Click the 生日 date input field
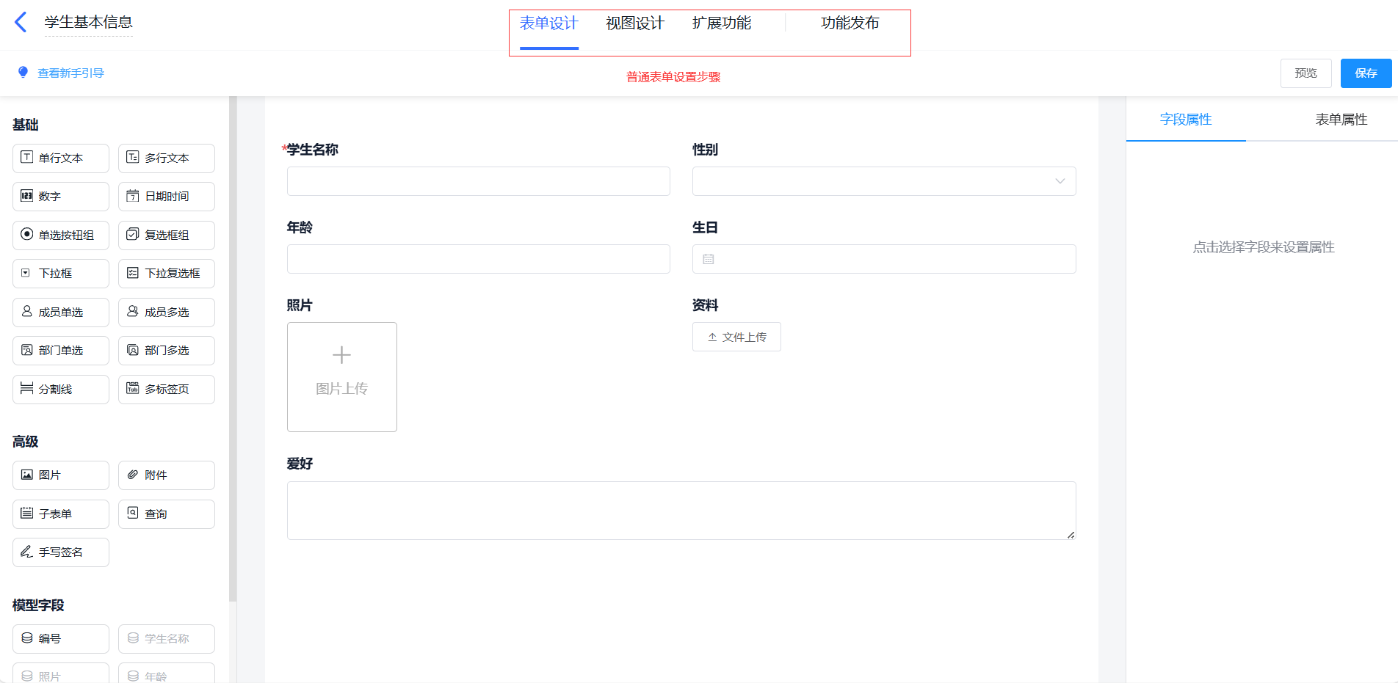The width and height of the screenshot is (1398, 683). [x=884, y=259]
